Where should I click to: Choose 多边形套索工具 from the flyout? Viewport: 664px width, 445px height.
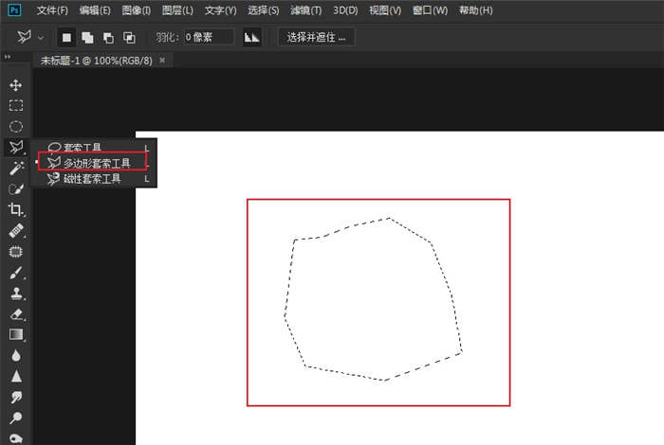96,163
